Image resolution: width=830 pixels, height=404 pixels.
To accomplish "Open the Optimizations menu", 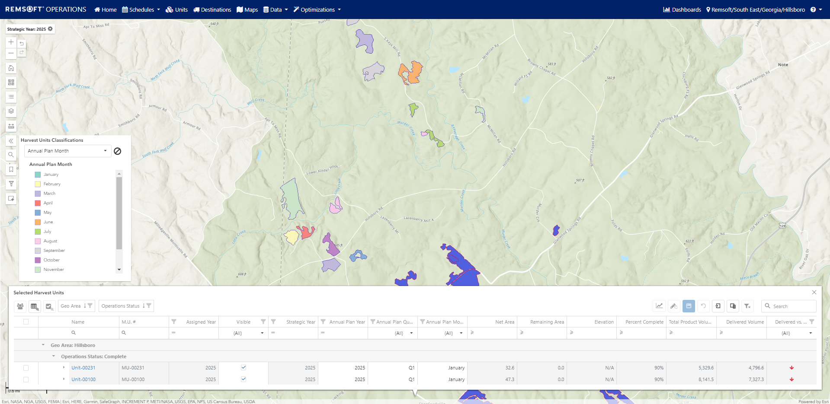I will [317, 10].
